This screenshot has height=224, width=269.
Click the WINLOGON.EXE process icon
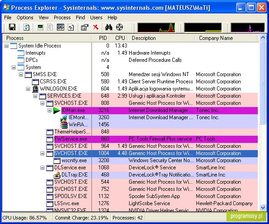click(35, 89)
